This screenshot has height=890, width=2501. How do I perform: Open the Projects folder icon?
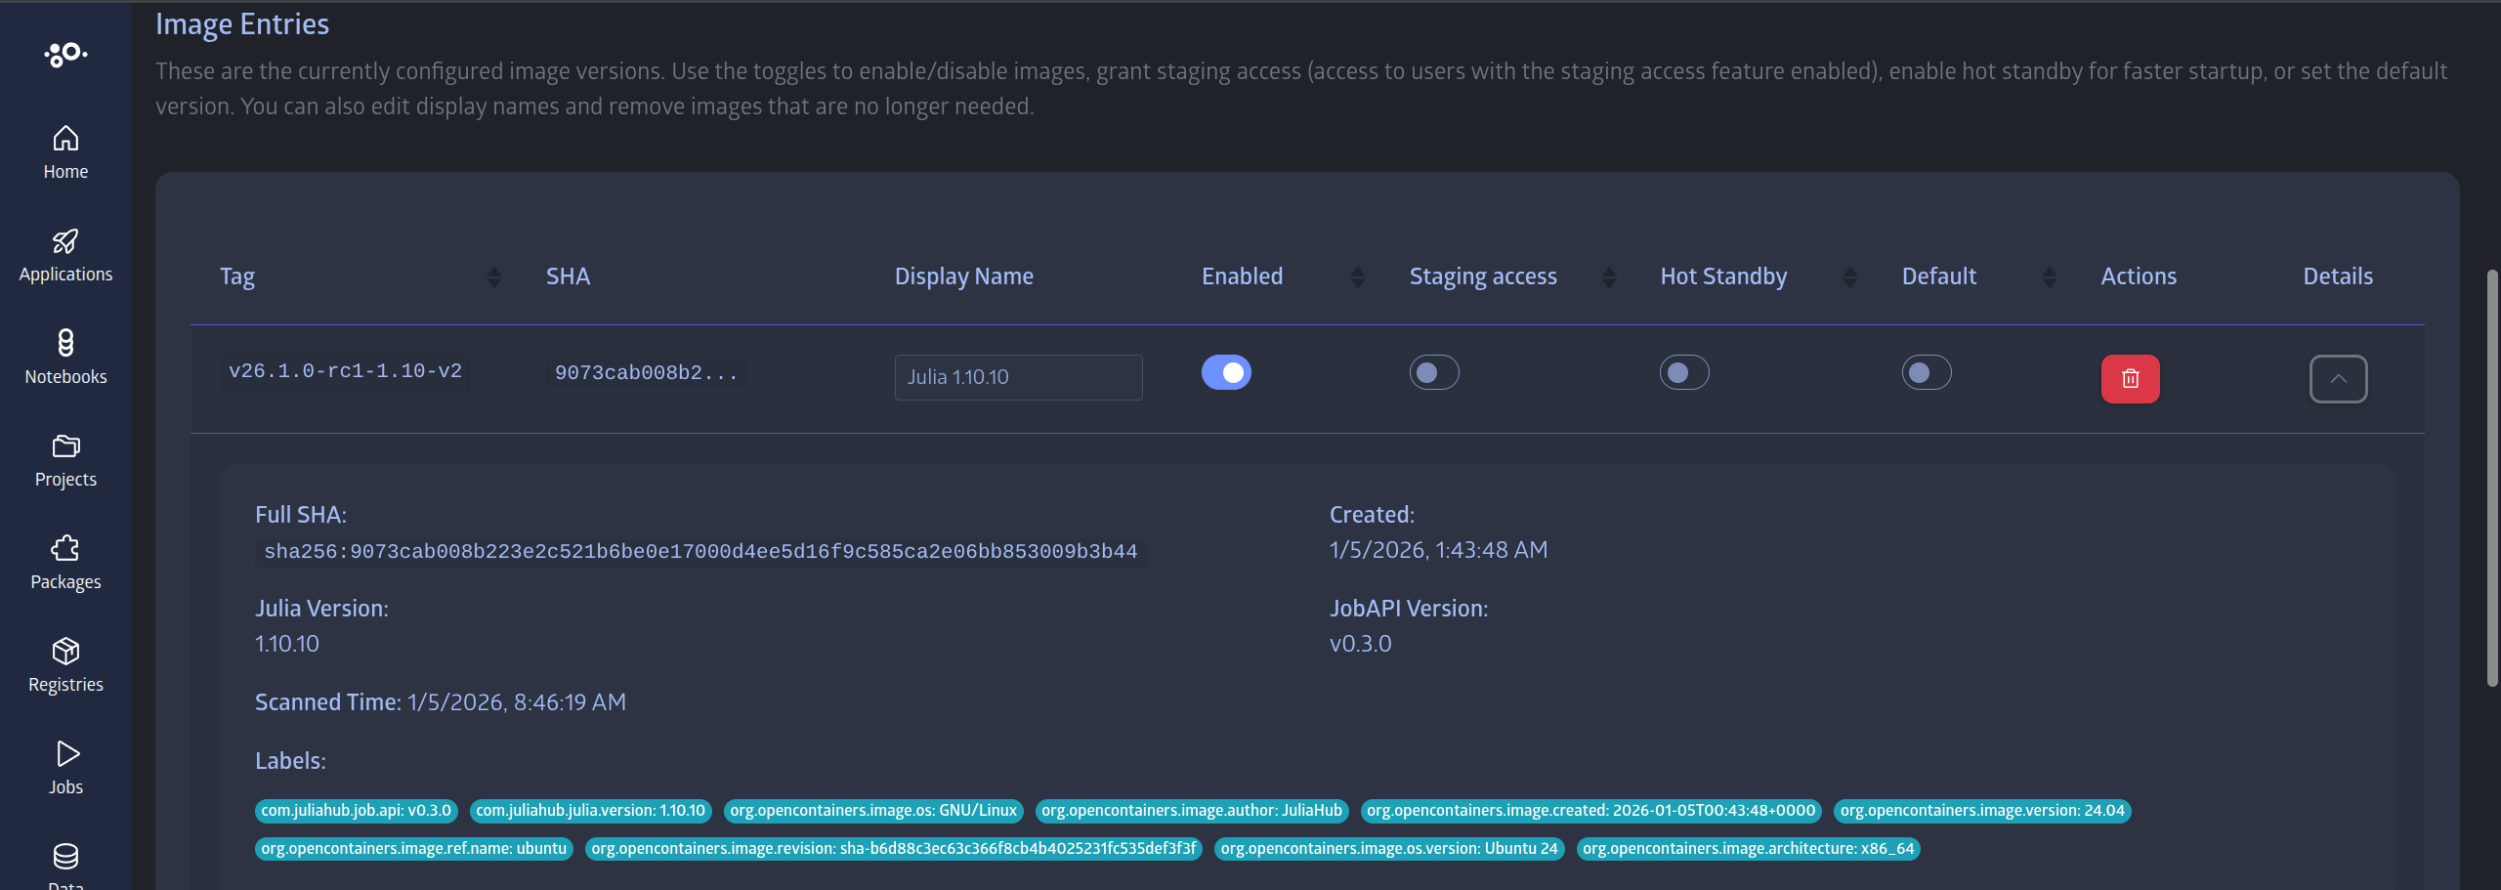65,446
